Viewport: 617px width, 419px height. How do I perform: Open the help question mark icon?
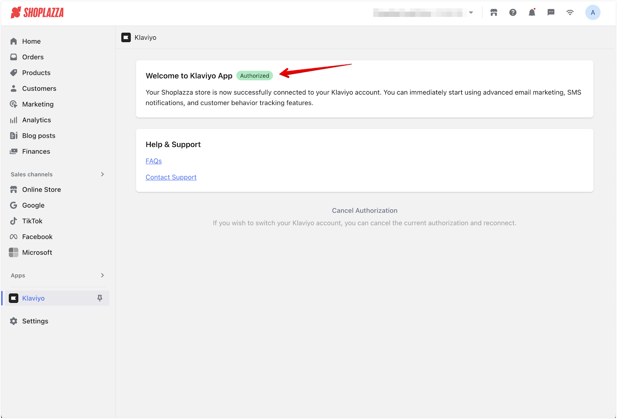pos(513,13)
